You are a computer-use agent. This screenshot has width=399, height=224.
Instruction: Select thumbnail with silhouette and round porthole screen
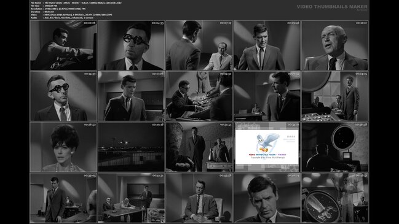335,147
